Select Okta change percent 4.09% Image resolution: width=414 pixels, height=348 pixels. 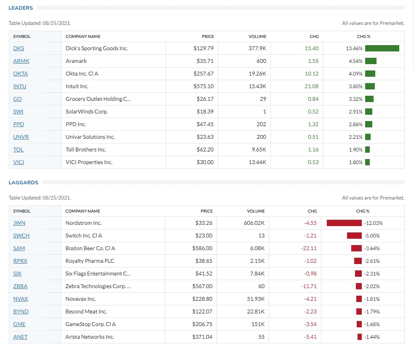click(x=355, y=74)
